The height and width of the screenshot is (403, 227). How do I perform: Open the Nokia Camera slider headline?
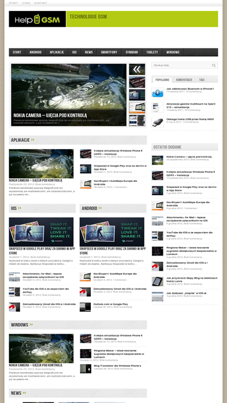tap(50, 115)
